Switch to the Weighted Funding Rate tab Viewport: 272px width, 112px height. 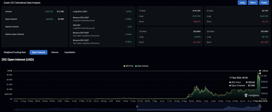[15, 52]
